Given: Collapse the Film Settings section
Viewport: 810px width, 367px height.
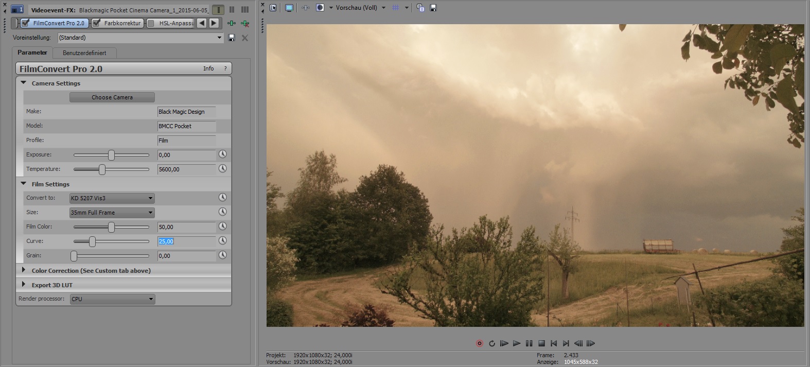Looking at the screenshot, I should 24,184.
